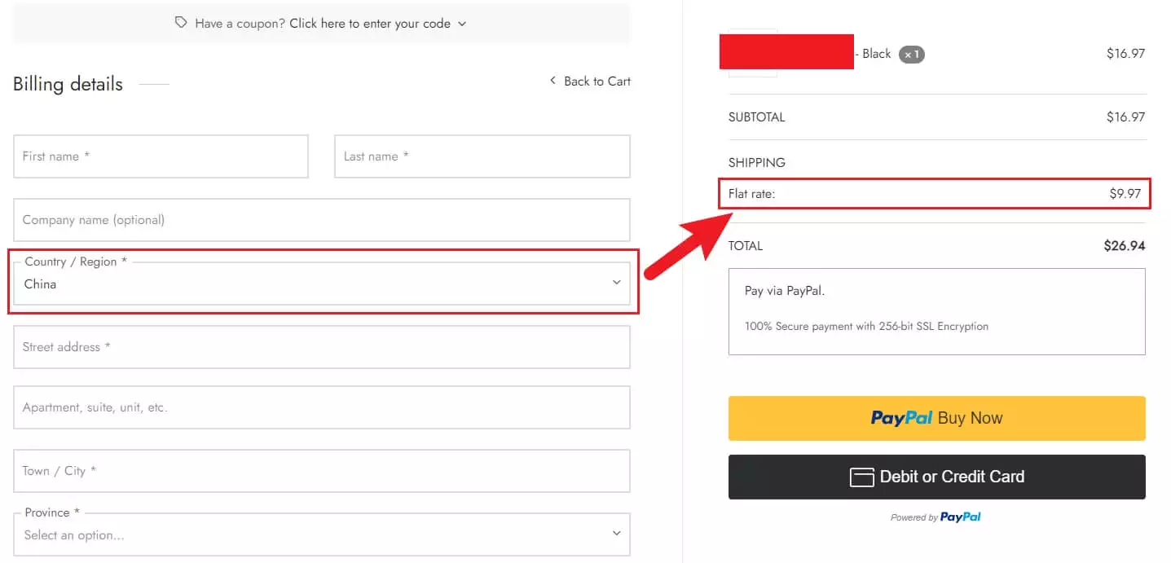Image resolution: width=1171 pixels, height=563 pixels.
Task: Click the Street address field
Action: click(x=322, y=347)
